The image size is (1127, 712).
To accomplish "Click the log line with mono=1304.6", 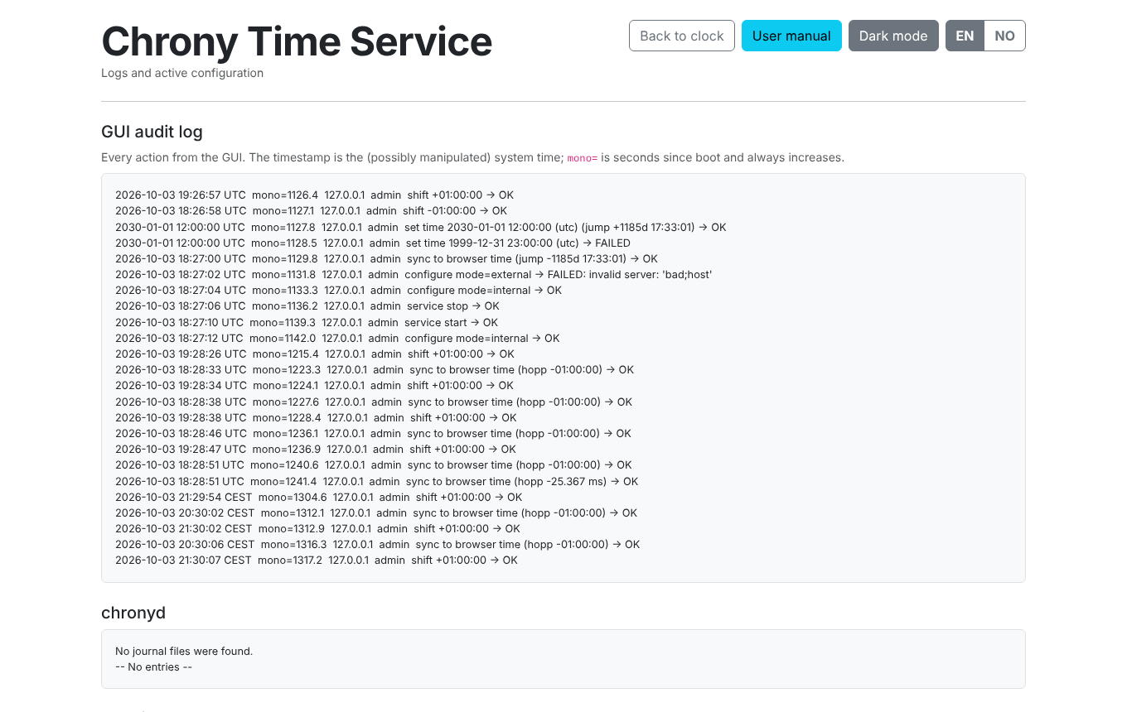I will click(318, 497).
